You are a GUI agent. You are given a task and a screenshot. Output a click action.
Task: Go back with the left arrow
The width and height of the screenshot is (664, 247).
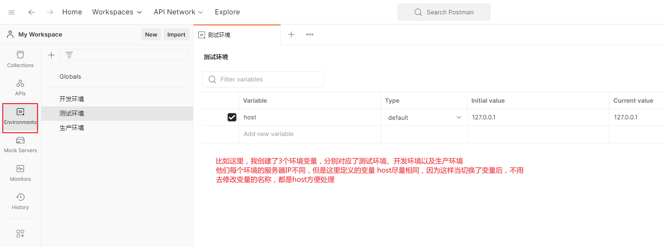(31, 12)
